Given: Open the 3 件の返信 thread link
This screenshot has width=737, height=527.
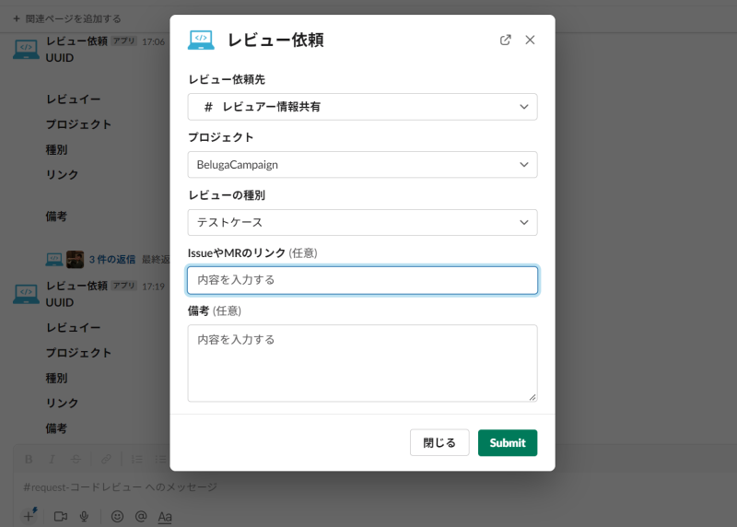Looking at the screenshot, I should tap(112, 260).
